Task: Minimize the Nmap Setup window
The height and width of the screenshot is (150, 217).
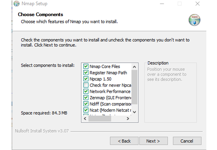Action: point(162,4)
